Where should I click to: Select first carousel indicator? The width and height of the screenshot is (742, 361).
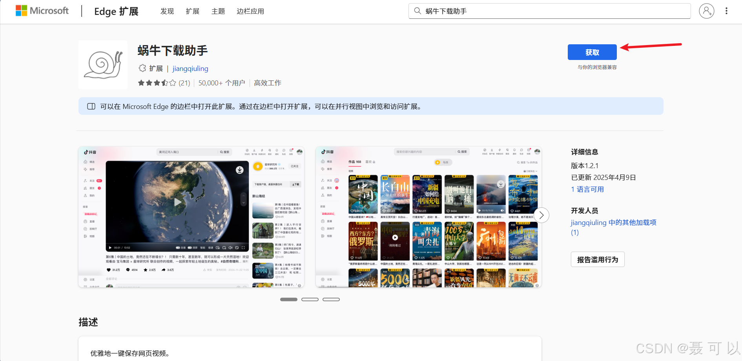pyautogui.click(x=289, y=299)
